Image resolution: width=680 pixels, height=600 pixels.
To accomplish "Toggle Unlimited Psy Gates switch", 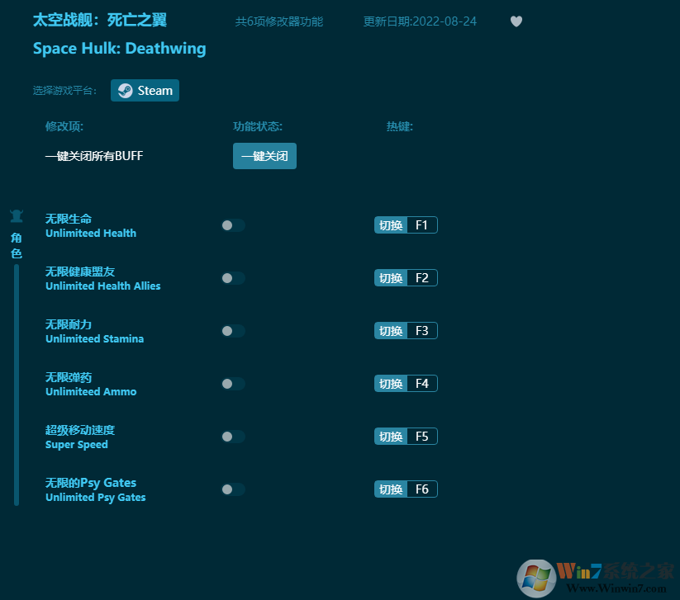I will pyautogui.click(x=233, y=489).
